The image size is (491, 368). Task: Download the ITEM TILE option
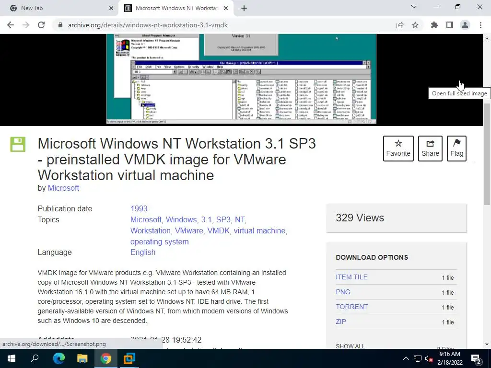(351, 277)
